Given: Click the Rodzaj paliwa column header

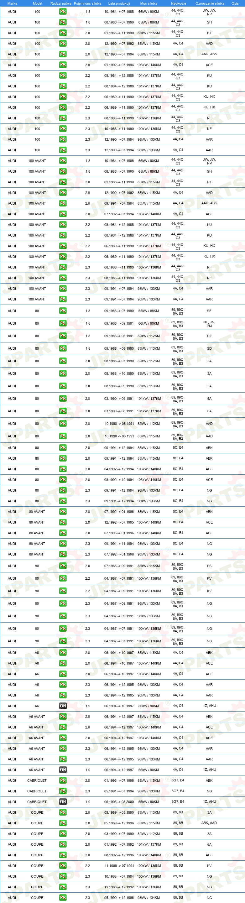Looking at the screenshot, I should click(x=61, y=3).
